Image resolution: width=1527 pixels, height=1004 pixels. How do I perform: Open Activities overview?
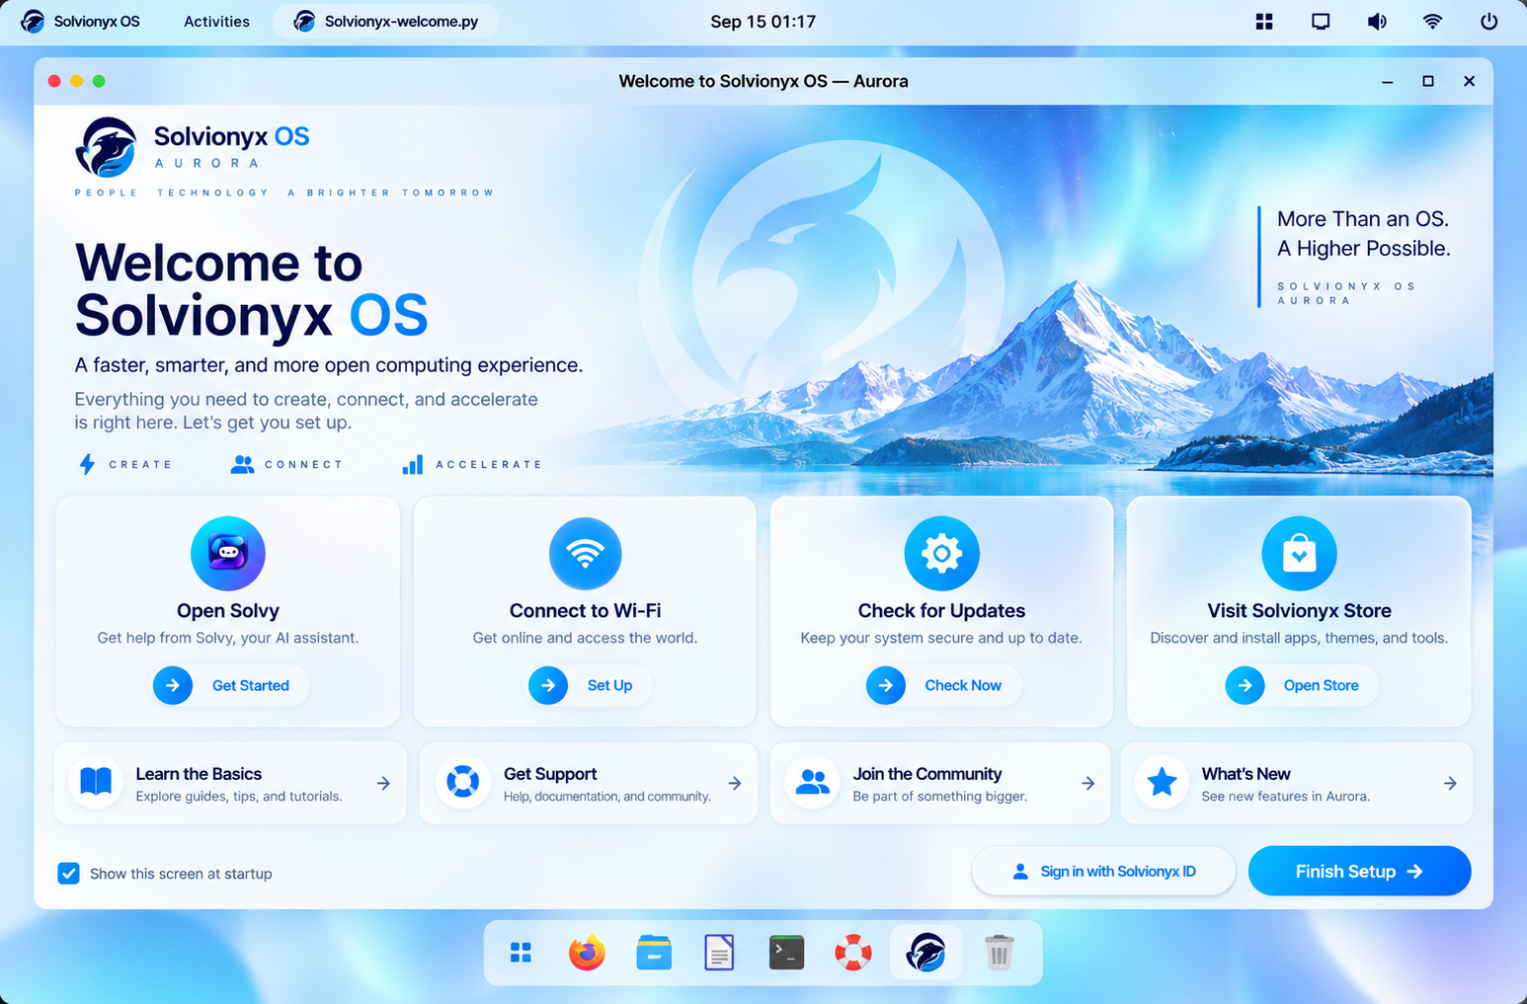point(216,22)
